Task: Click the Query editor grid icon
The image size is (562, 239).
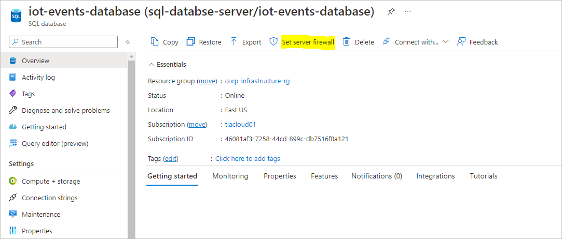Action: [13, 143]
